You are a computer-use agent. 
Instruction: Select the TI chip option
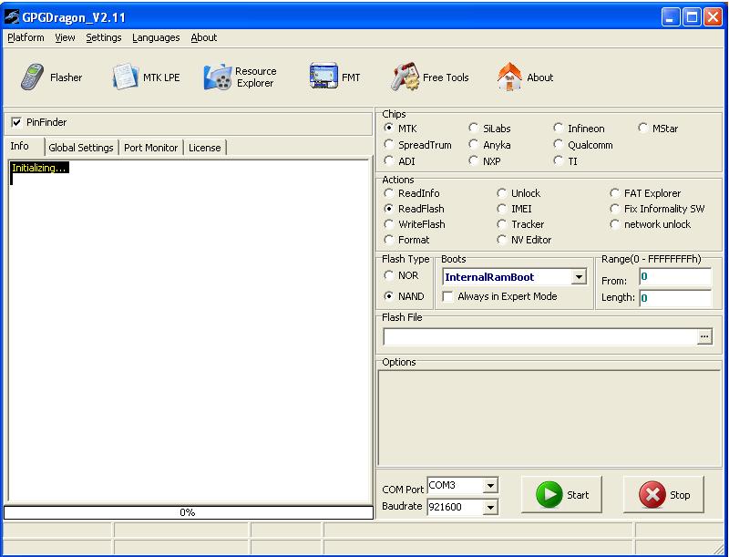559,160
